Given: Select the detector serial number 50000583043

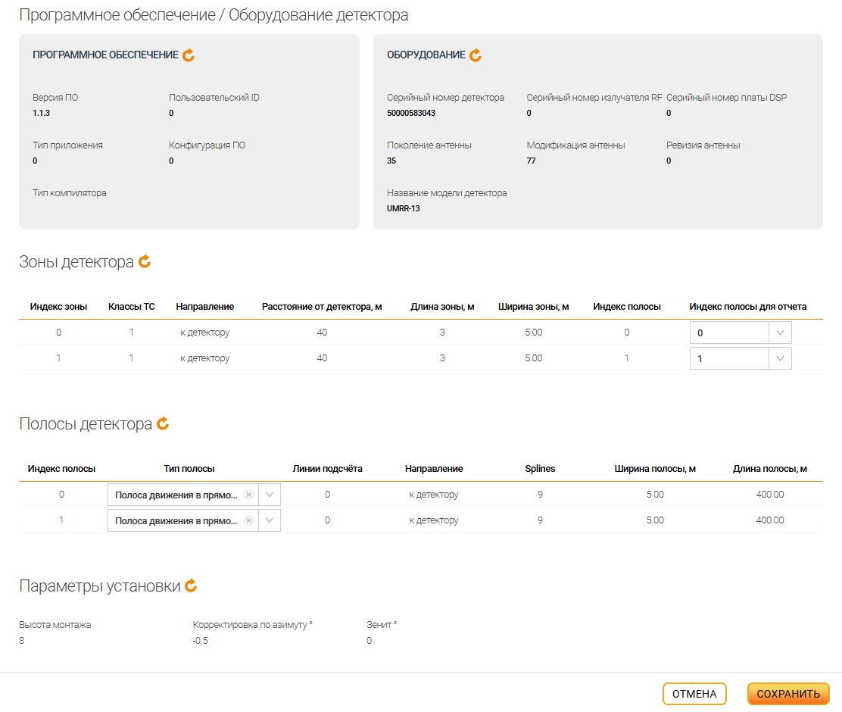Looking at the screenshot, I should [411, 113].
